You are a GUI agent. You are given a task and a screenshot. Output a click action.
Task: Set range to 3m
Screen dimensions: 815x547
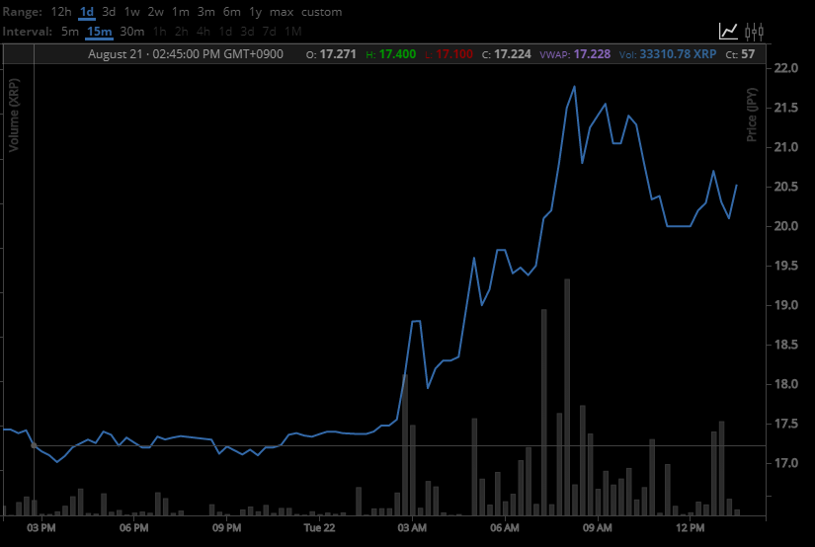205,12
